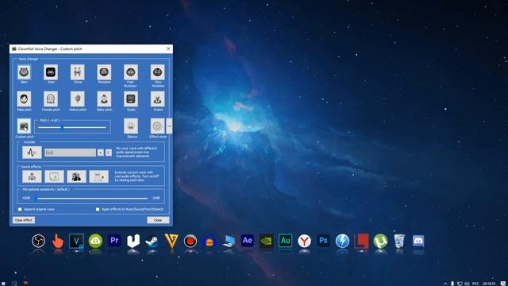Open the Windows Start button
Image resolution: width=508 pixels, height=286 pixels.
point(3,284)
